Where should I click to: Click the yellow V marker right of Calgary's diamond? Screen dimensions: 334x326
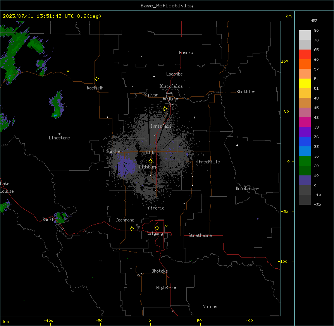tap(166, 226)
